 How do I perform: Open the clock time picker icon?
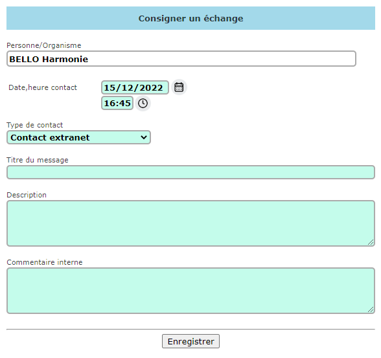tap(143, 103)
